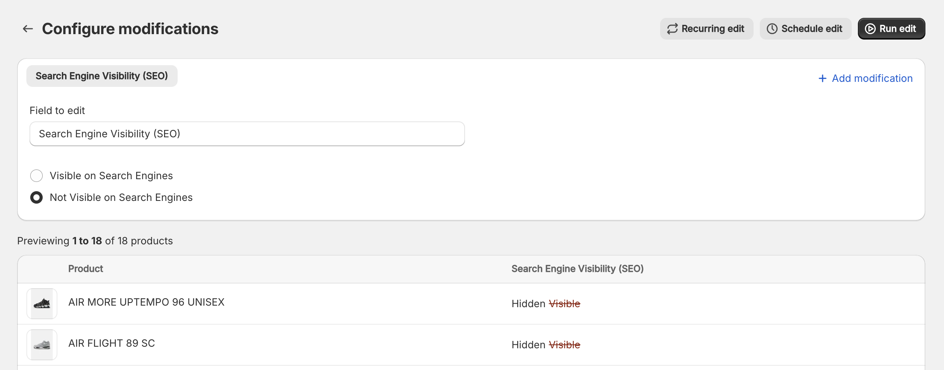Viewport: 944px width, 370px height.
Task: Click the AIR FLIGHT 89 SC product name
Action: coord(112,343)
